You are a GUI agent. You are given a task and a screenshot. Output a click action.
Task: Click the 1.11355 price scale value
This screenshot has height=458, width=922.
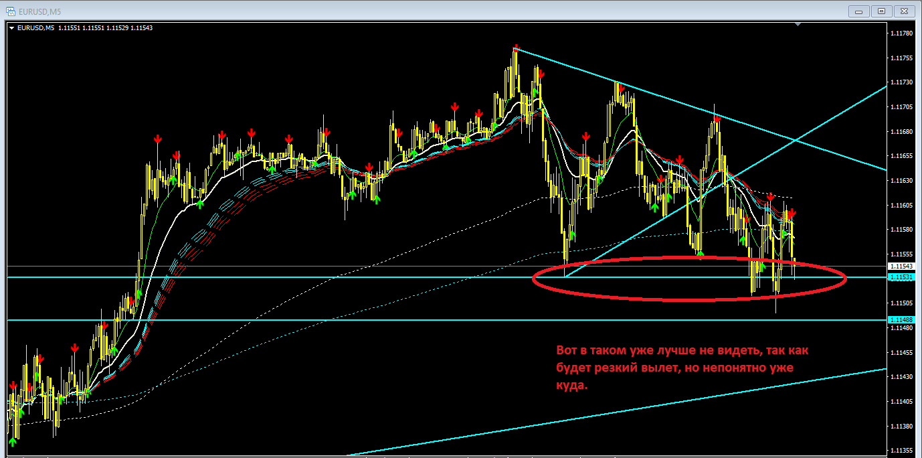tap(902, 450)
